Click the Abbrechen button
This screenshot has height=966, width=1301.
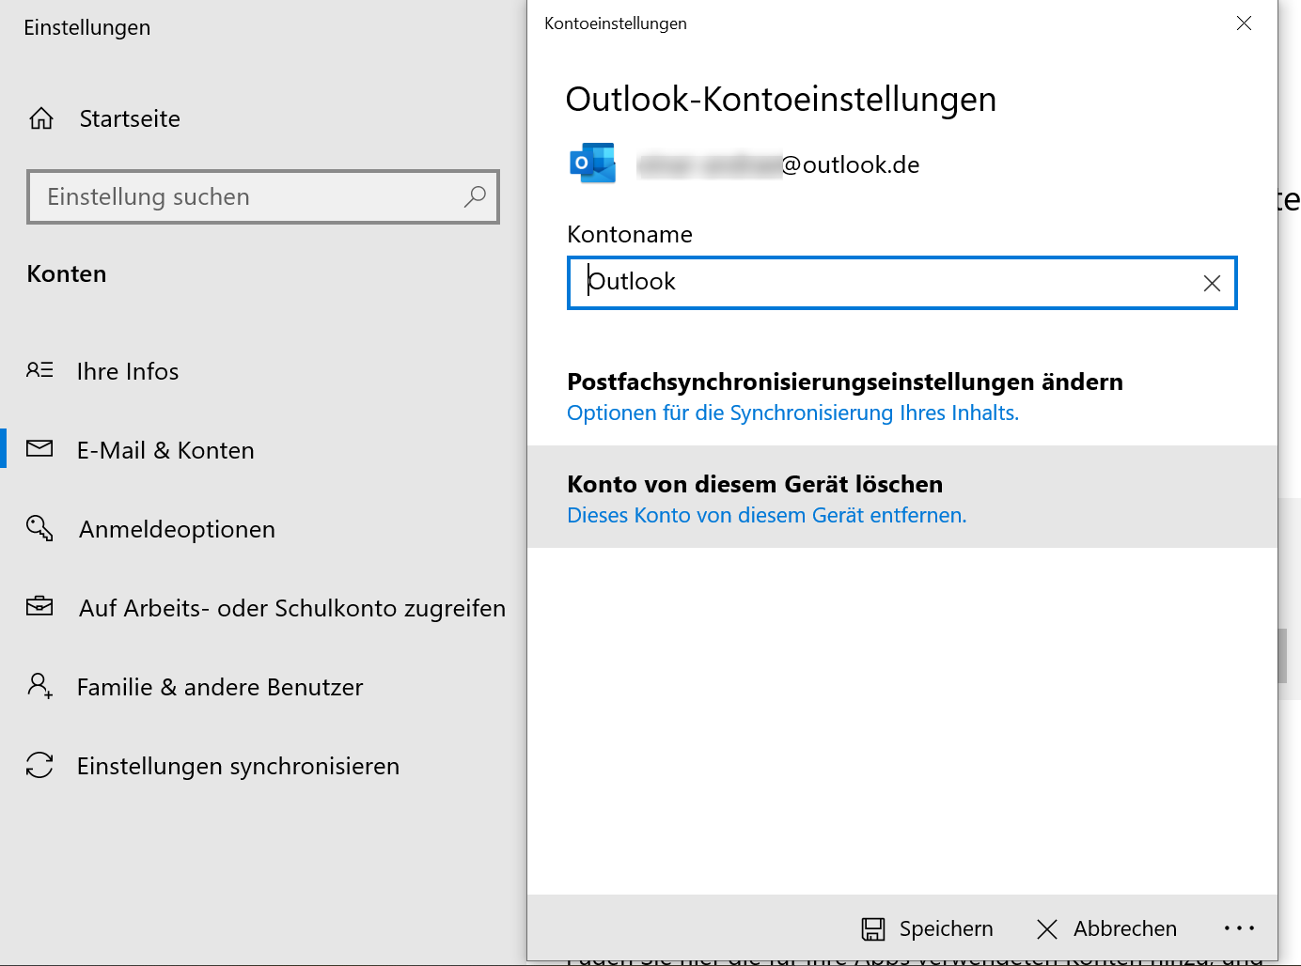(1106, 928)
